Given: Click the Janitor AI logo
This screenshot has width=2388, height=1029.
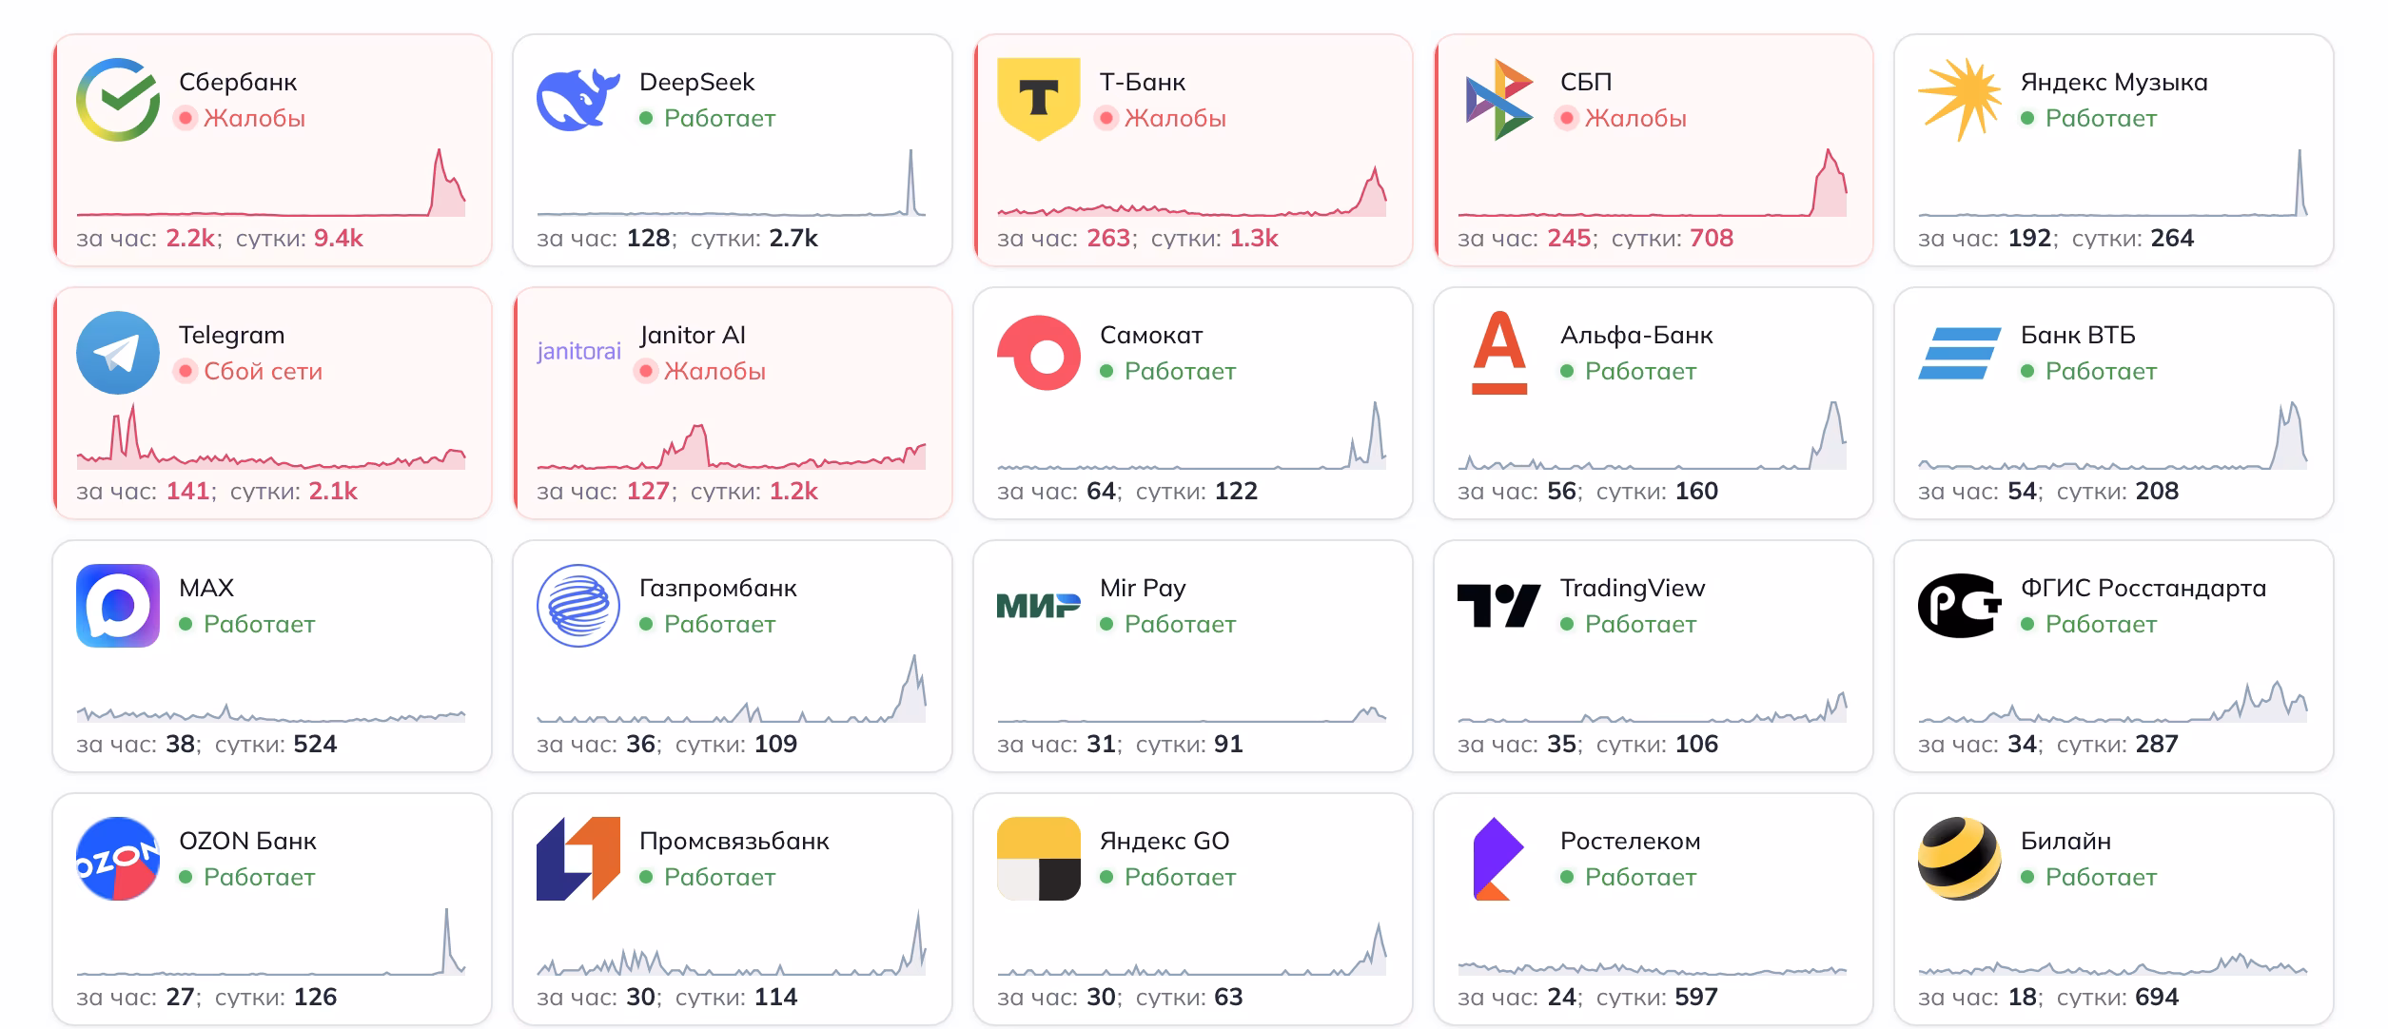Looking at the screenshot, I should [578, 351].
